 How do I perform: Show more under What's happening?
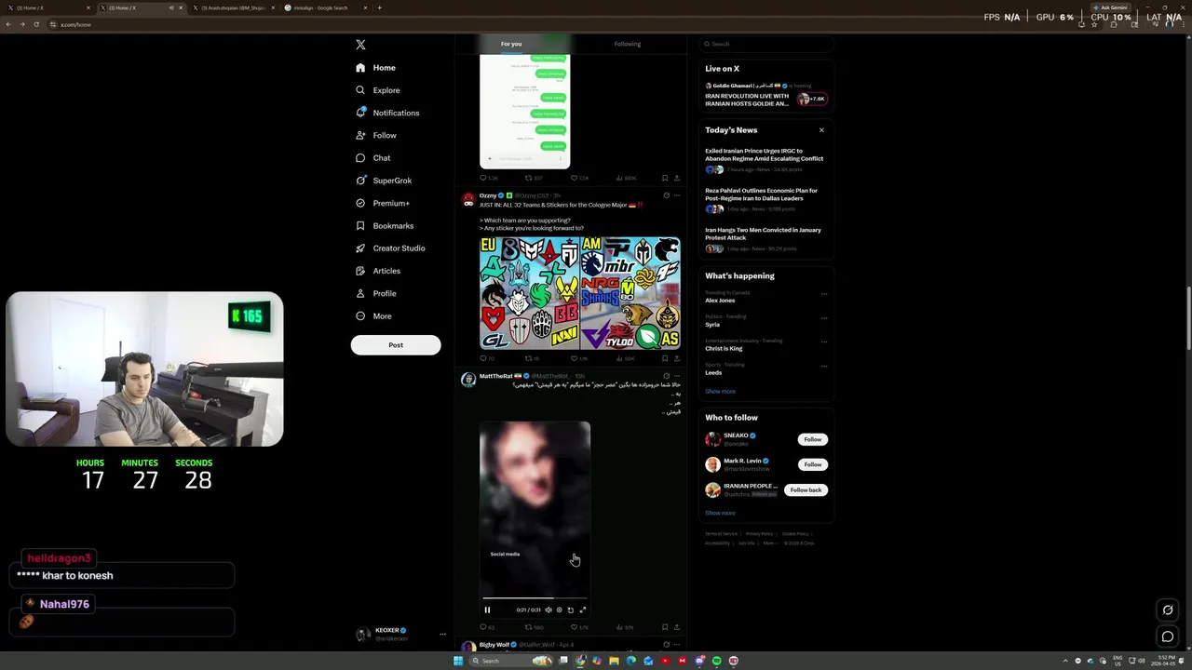coord(720,392)
